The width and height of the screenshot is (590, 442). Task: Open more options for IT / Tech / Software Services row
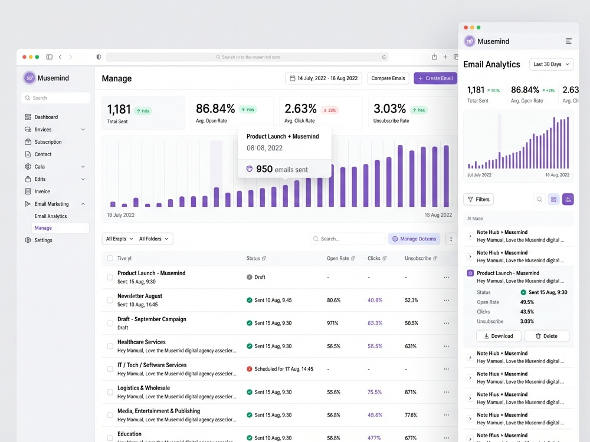pos(446,369)
